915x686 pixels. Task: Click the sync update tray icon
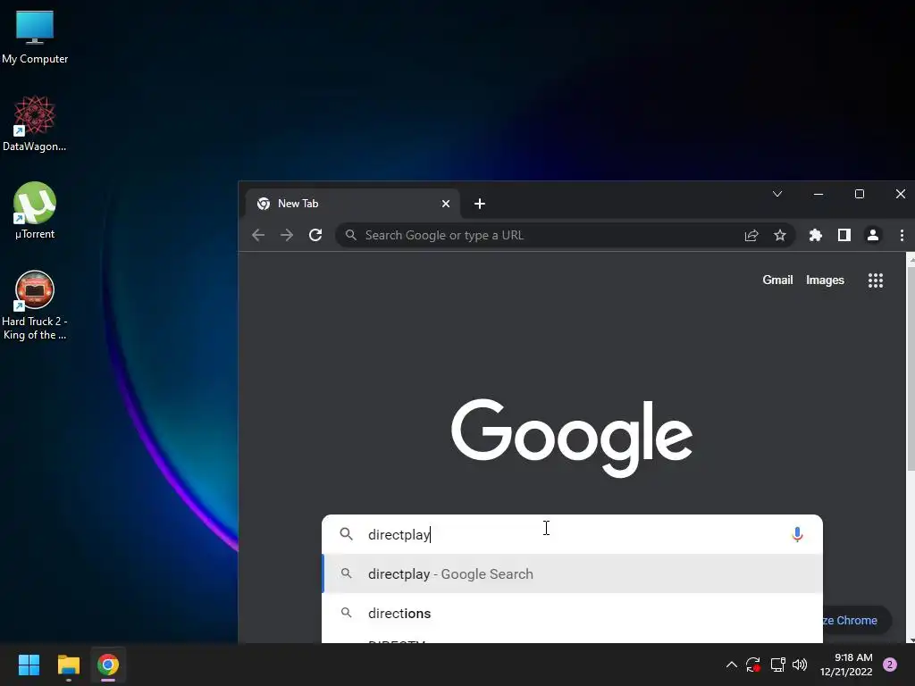[753, 665]
